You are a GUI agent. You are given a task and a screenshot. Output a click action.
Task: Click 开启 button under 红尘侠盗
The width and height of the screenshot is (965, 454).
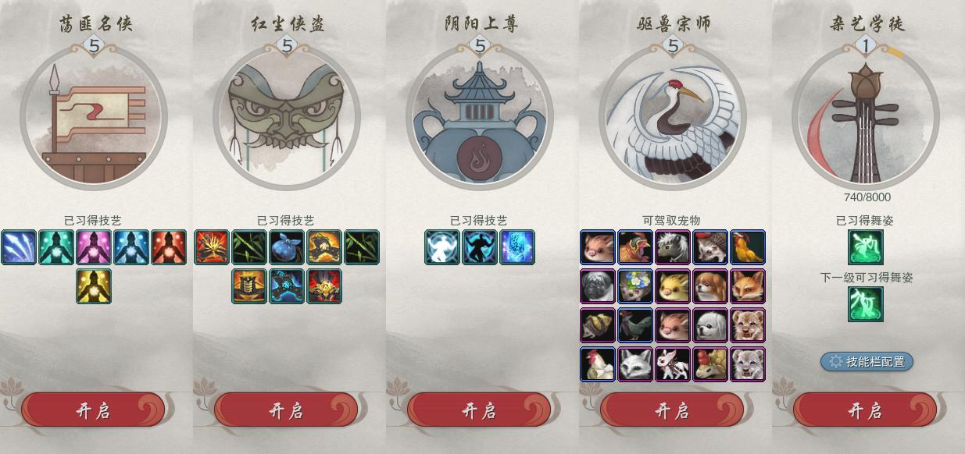tap(286, 410)
